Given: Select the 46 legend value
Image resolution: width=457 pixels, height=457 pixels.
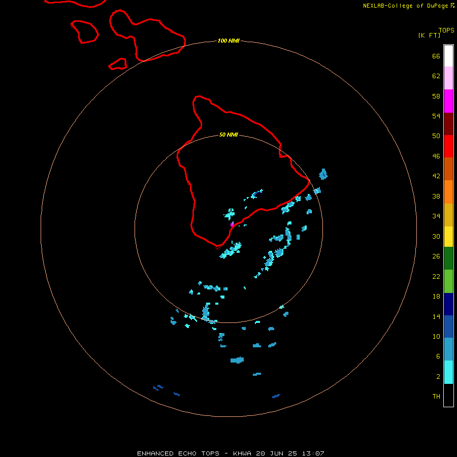Looking at the screenshot, I should click(436, 156).
